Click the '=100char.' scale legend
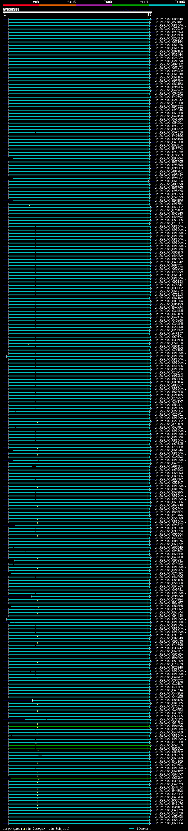 click(140, 829)
